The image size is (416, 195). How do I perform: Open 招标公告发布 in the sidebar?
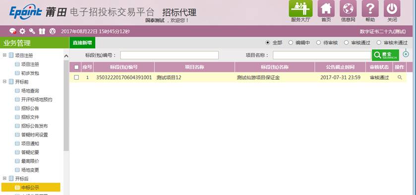(x=35, y=126)
